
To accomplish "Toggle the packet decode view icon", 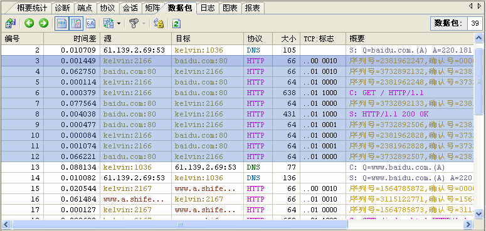I will pos(77,24).
